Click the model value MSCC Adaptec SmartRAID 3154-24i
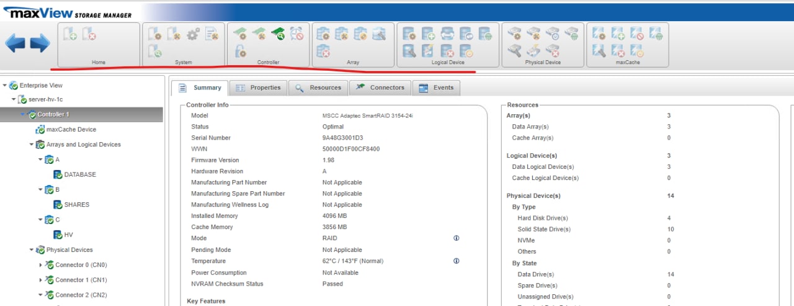The image size is (794, 306). click(368, 115)
